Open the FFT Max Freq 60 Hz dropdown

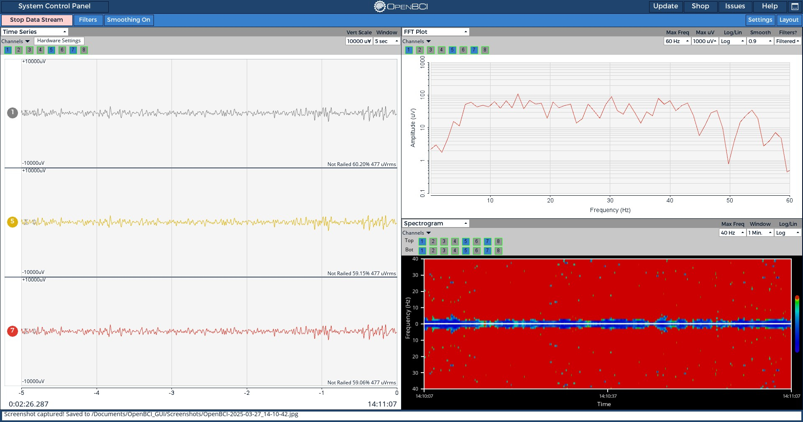[677, 41]
